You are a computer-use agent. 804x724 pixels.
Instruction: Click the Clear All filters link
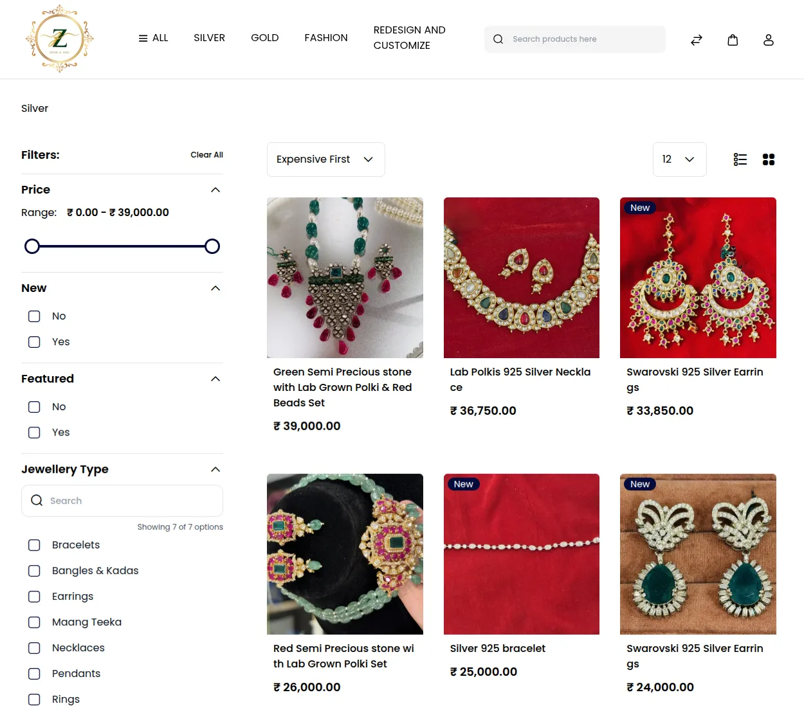pos(206,154)
